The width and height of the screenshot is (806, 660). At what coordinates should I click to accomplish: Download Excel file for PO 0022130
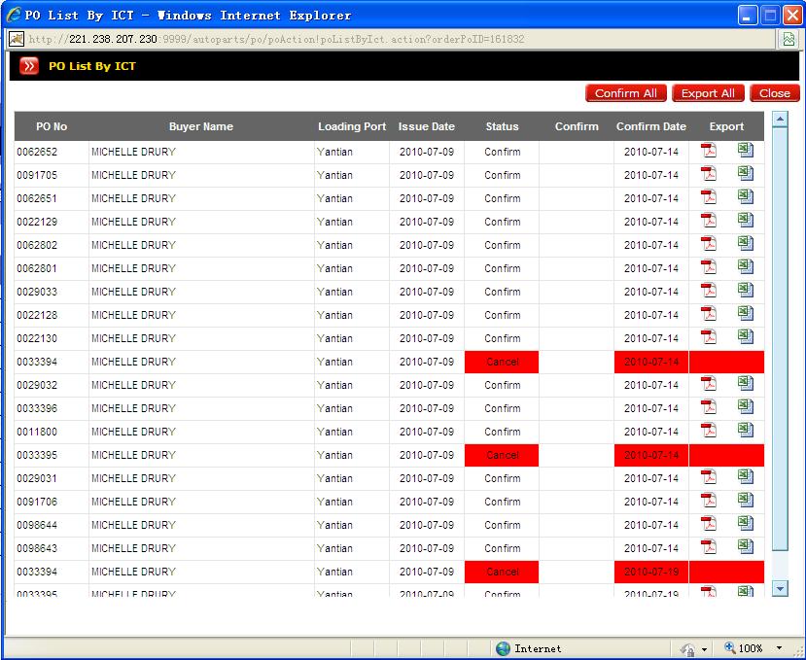(x=745, y=336)
